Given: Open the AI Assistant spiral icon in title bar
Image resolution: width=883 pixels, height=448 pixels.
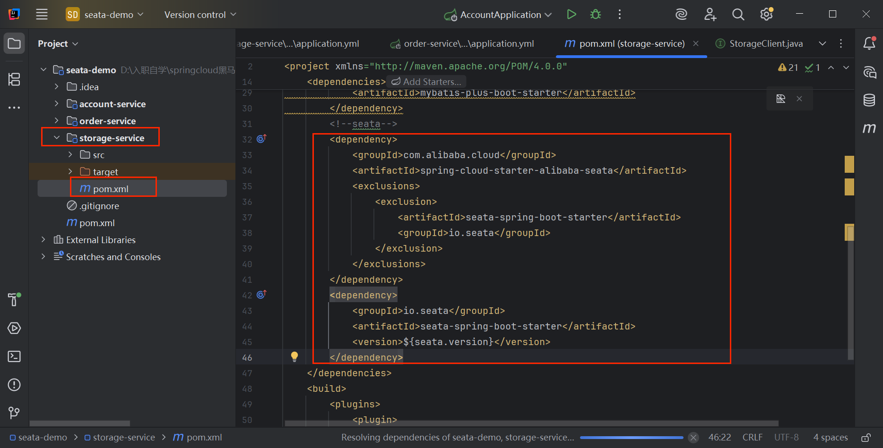Looking at the screenshot, I should click(x=681, y=15).
